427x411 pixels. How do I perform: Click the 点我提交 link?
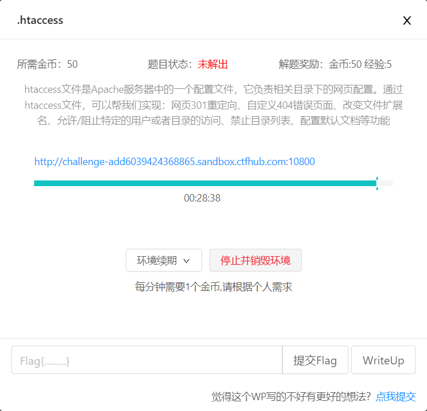tap(396, 397)
